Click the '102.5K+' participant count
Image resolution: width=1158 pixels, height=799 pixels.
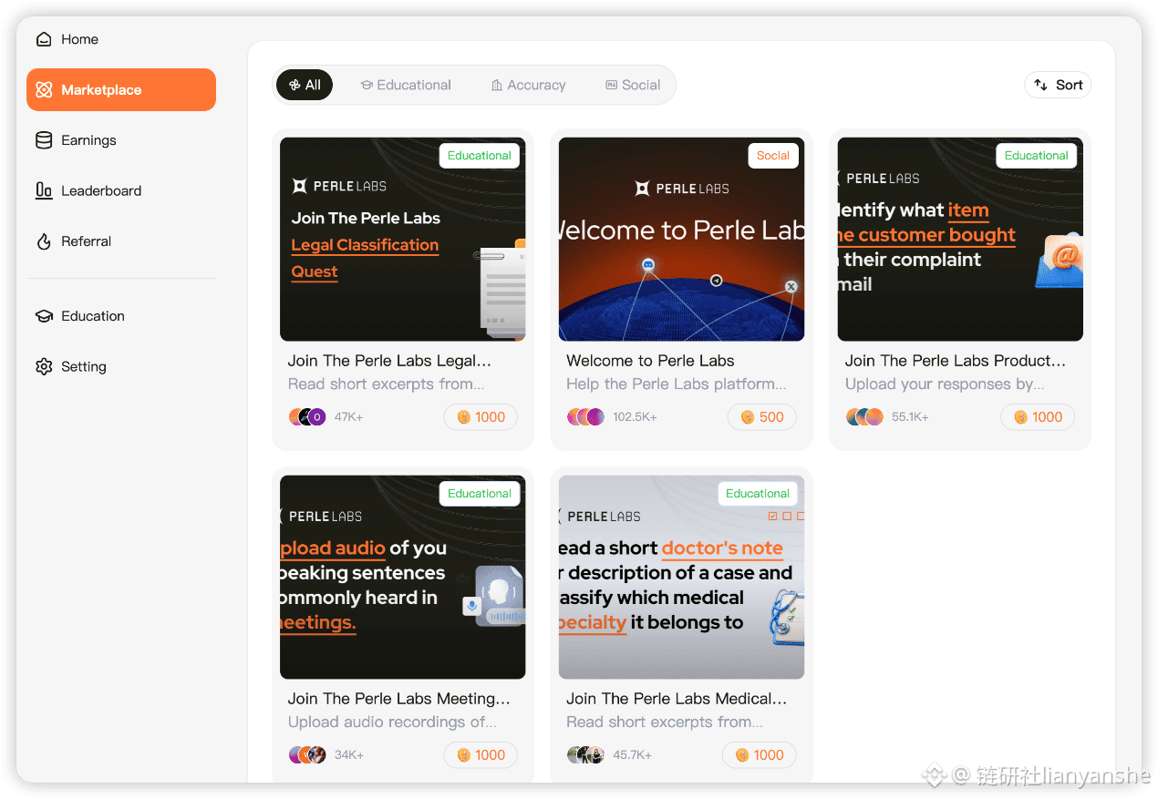pyautogui.click(x=635, y=417)
